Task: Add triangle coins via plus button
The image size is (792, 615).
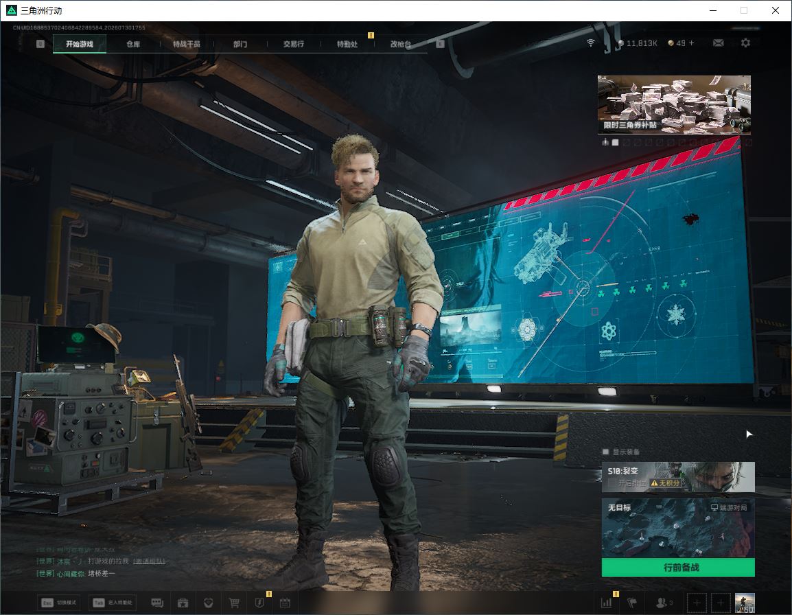Action: (x=692, y=43)
